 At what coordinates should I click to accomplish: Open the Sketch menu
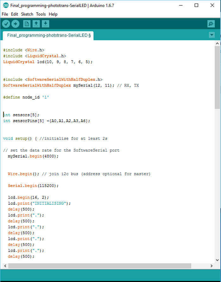click(x=27, y=14)
